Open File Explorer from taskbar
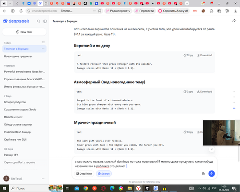Screen dimensions: 240x192 coord(130,188)
